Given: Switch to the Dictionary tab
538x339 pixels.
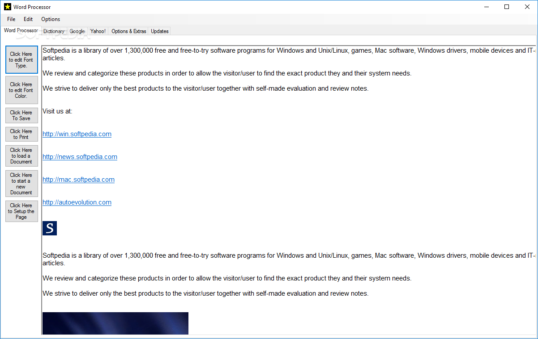Looking at the screenshot, I should 54,31.
